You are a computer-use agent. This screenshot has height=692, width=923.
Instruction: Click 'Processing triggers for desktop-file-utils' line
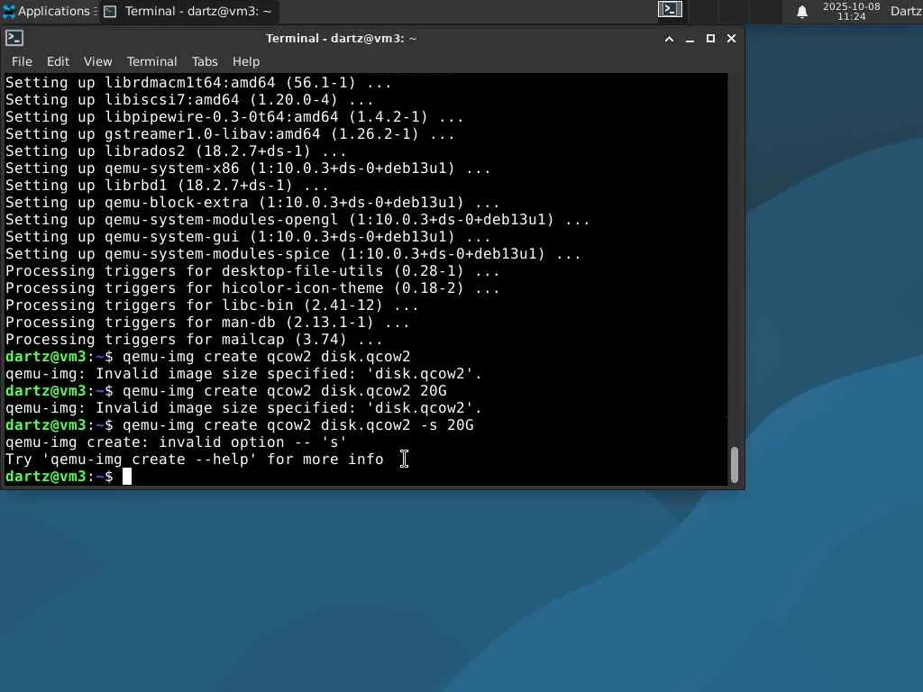(x=252, y=271)
